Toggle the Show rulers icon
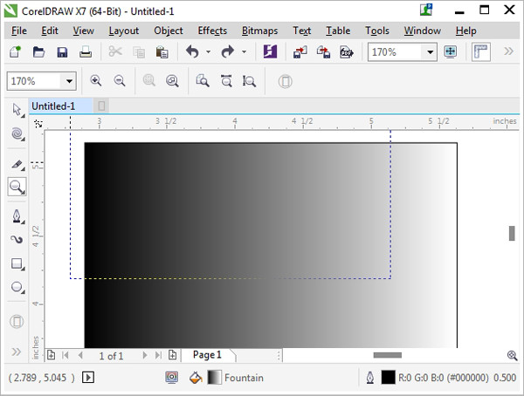Image resolution: width=524 pixels, height=396 pixels. pyautogui.click(x=481, y=51)
